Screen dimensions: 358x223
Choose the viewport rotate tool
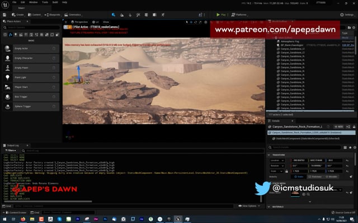[196, 22]
